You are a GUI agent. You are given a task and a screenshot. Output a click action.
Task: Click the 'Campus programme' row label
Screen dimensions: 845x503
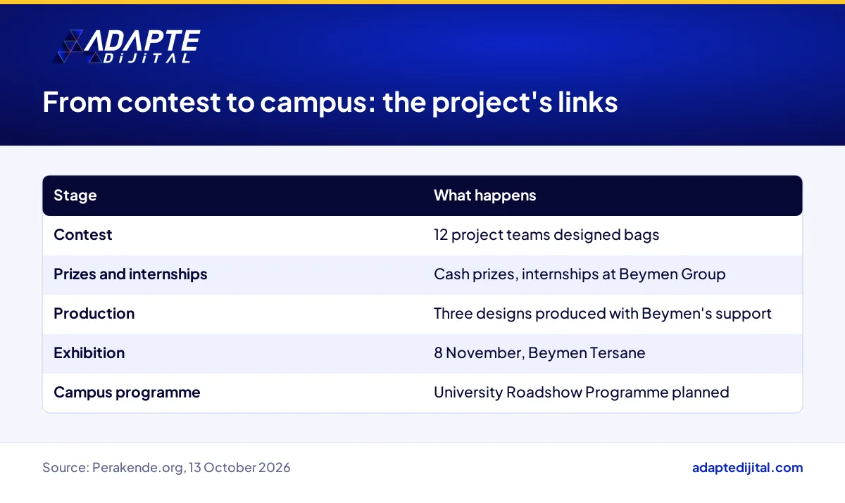pyautogui.click(x=127, y=393)
